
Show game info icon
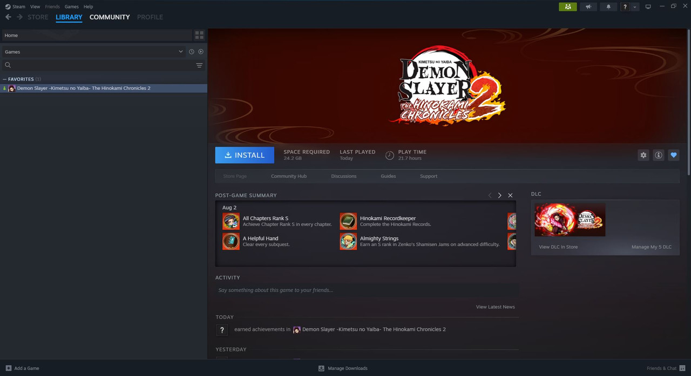[x=658, y=155]
